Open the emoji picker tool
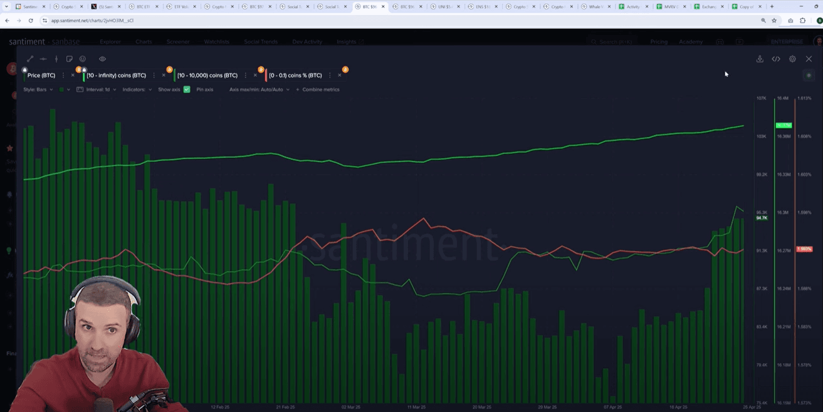The image size is (823, 412). point(83,59)
